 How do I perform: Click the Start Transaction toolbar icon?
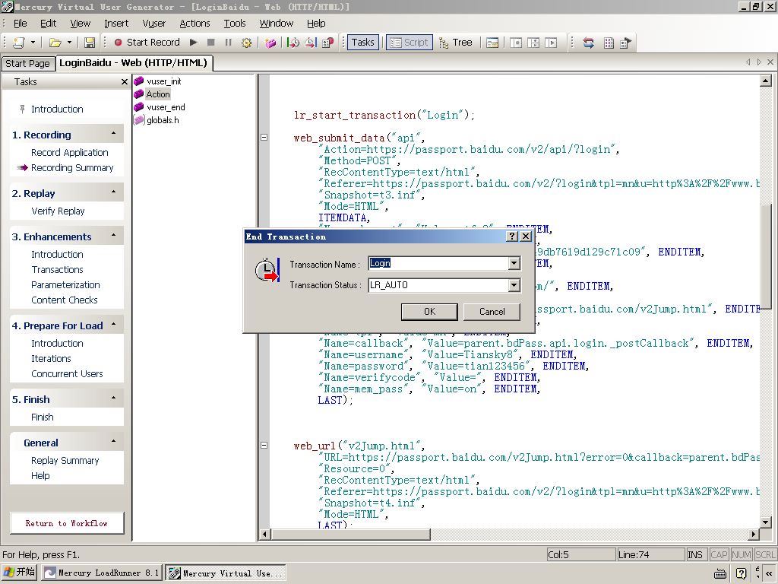coord(293,43)
